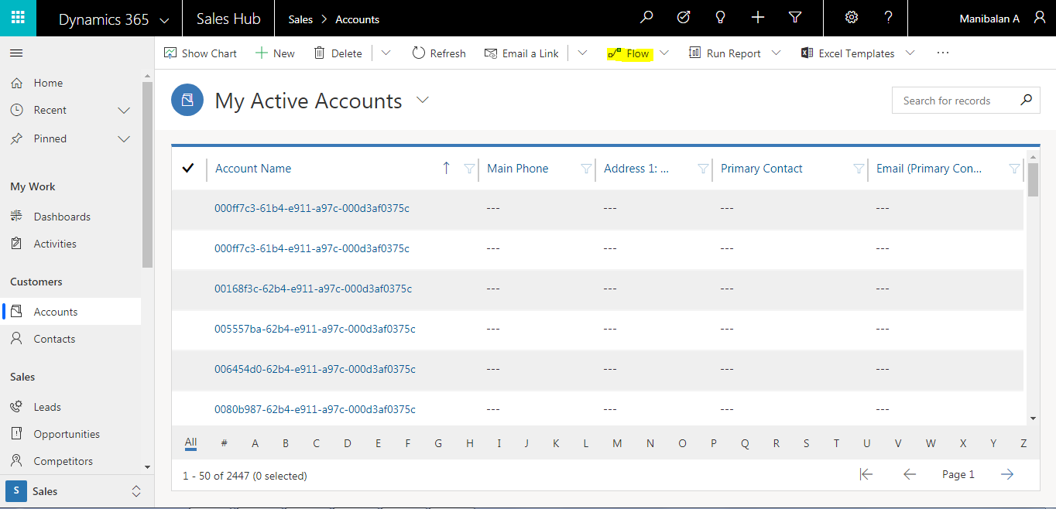Open the task flow target icon
Image resolution: width=1056 pixels, height=509 pixels.
coord(684,18)
